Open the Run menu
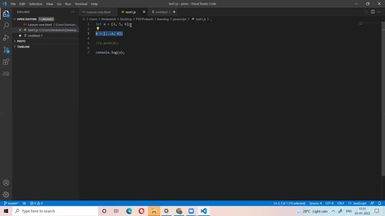Image resolution: width=385 pixels, height=216 pixels. click(x=68, y=4)
